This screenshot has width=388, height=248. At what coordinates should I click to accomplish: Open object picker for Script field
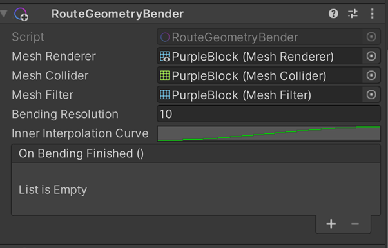click(371, 37)
